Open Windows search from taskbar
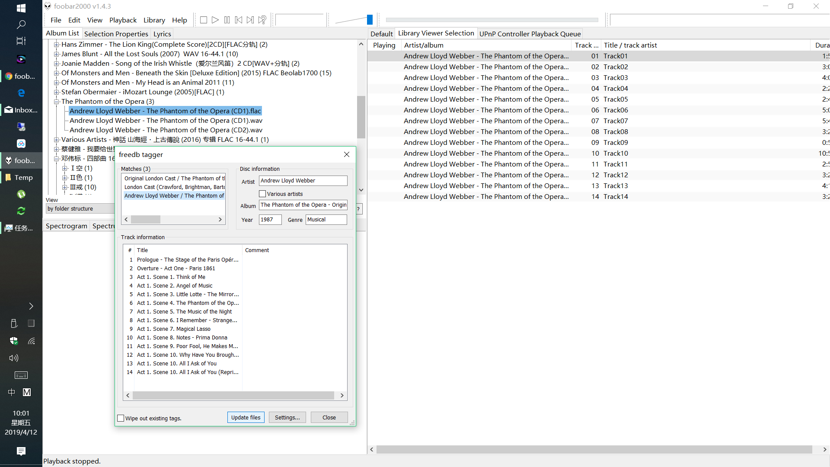Viewport: 830px width, 467px height. coord(21,24)
